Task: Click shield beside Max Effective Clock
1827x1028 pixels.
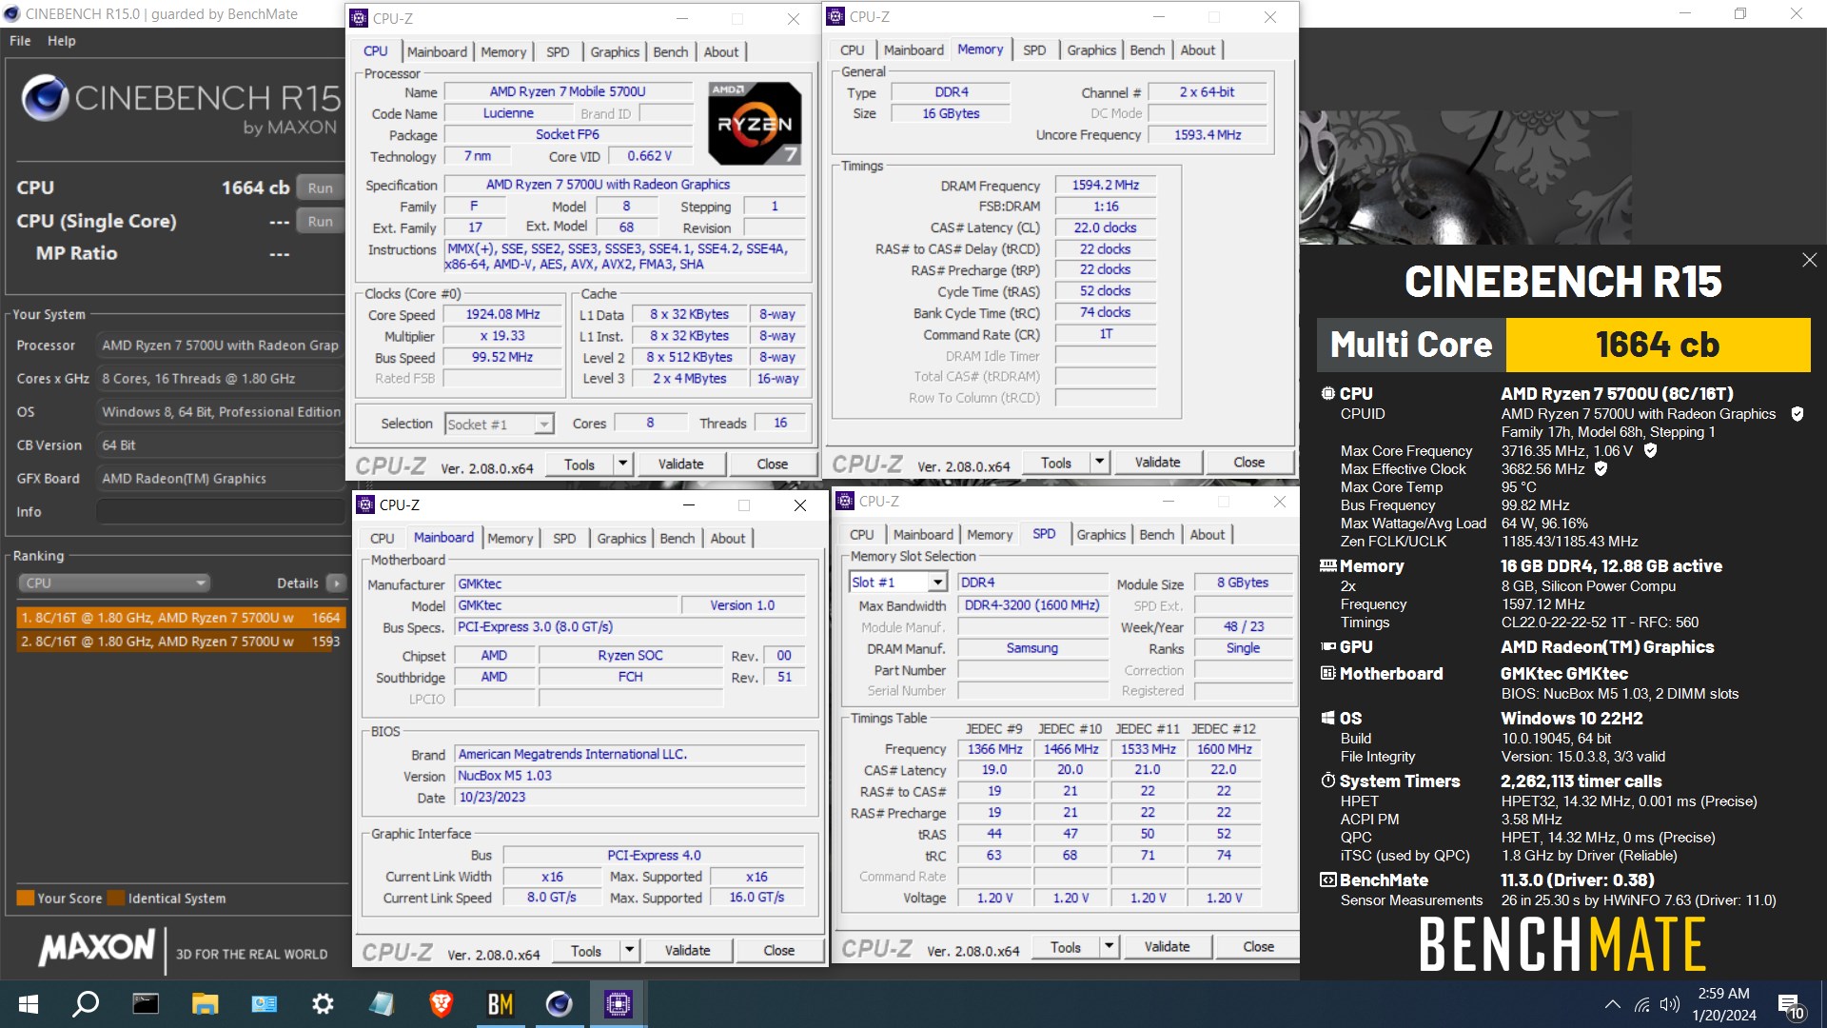Action: click(x=1601, y=469)
